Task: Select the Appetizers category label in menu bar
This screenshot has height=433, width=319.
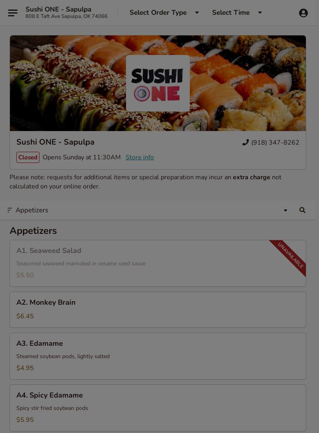Action: (x=32, y=210)
